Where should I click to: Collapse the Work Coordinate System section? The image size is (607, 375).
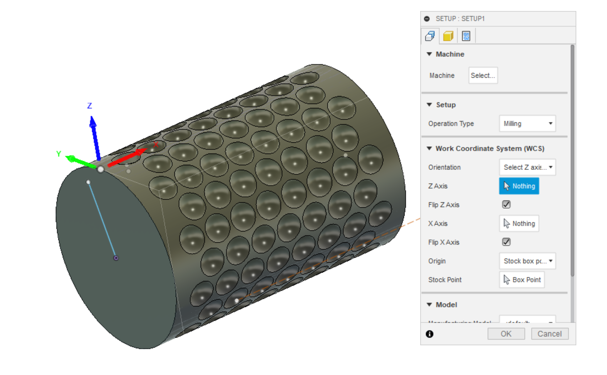click(x=429, y=148)
